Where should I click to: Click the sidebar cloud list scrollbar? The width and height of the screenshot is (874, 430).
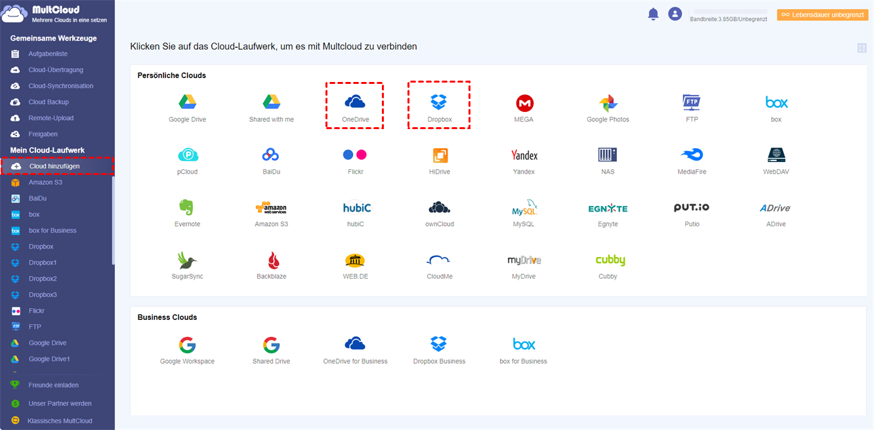point(113,221)
